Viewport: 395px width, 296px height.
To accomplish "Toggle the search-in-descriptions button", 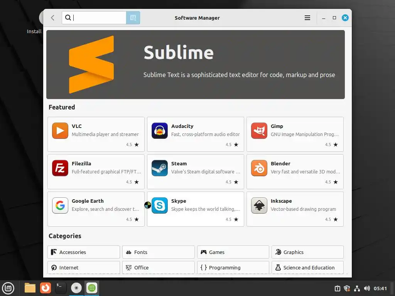I will click(x=133, y=18).
